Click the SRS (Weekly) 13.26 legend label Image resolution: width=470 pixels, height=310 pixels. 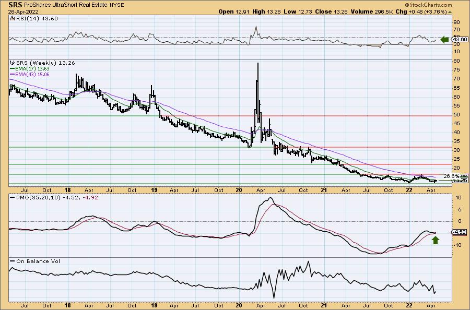(45, 63)
